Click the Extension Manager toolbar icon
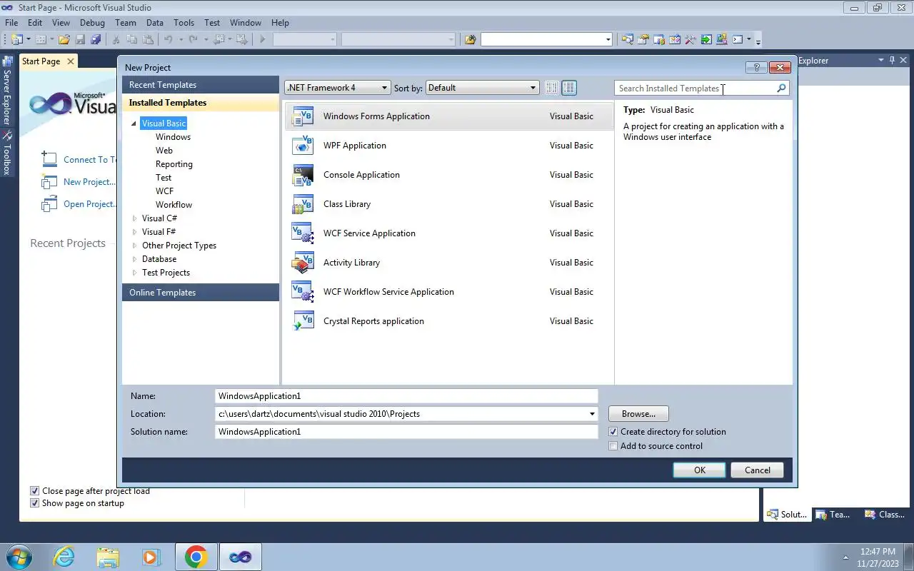914x571 pixels. [721, 40]
